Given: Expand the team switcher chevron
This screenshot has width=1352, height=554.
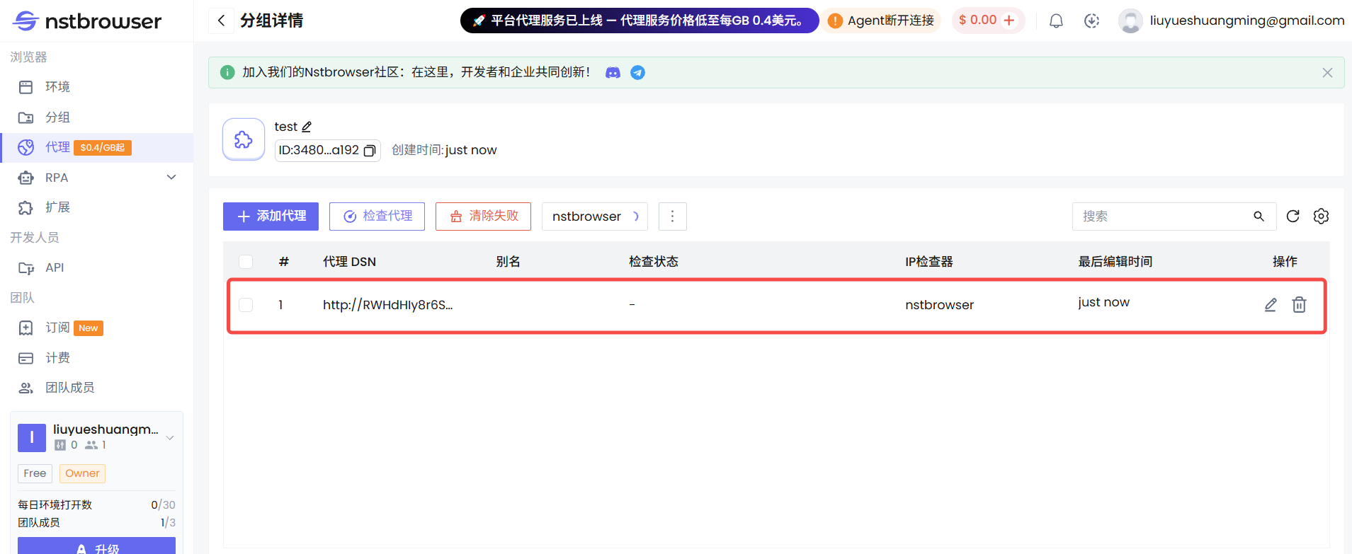Looking at the screenshot, I should (x=170, y=438).
